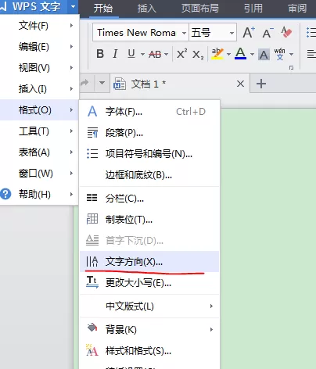Open 插入(I) menu
Image resolution: width=316 pixels, height=369 pixels.
point(39,89)
